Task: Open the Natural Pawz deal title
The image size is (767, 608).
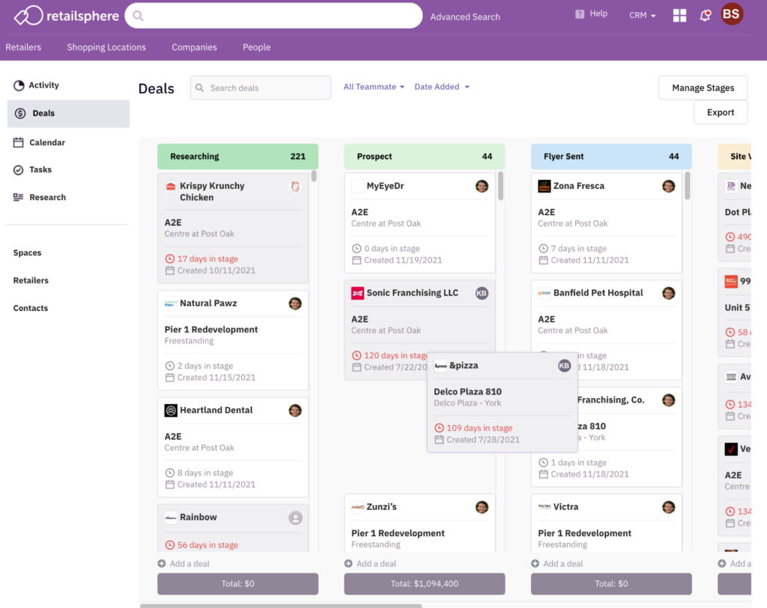Action: (208, 303)
